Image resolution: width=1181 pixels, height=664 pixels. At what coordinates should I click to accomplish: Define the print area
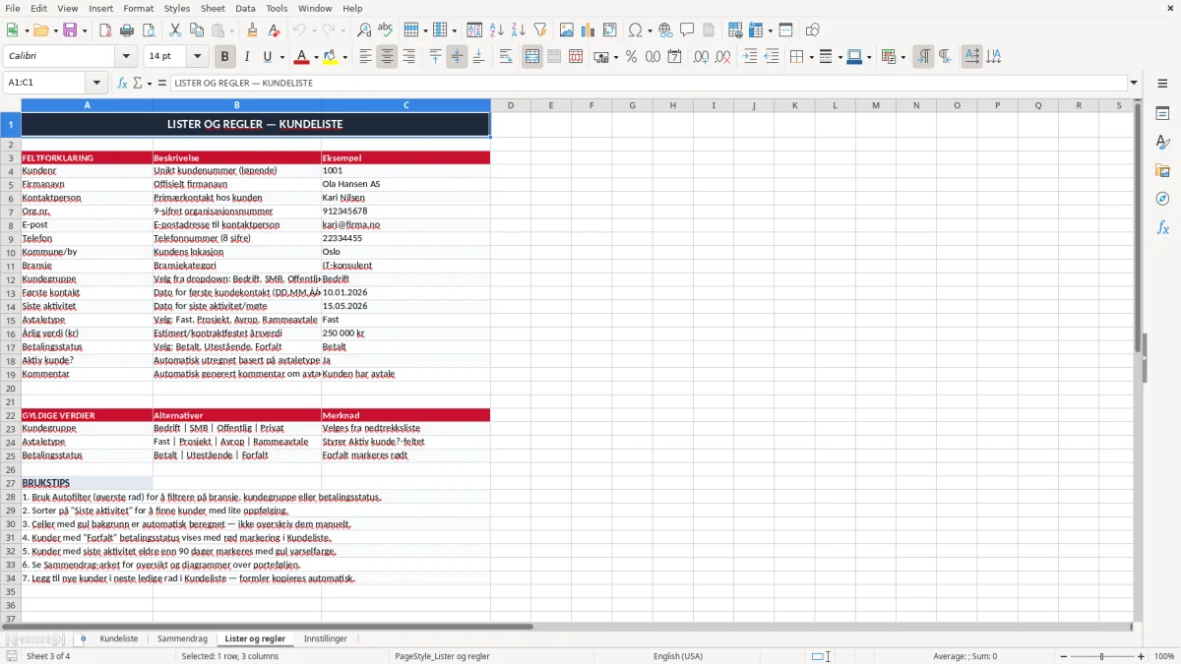coord(733,30)
